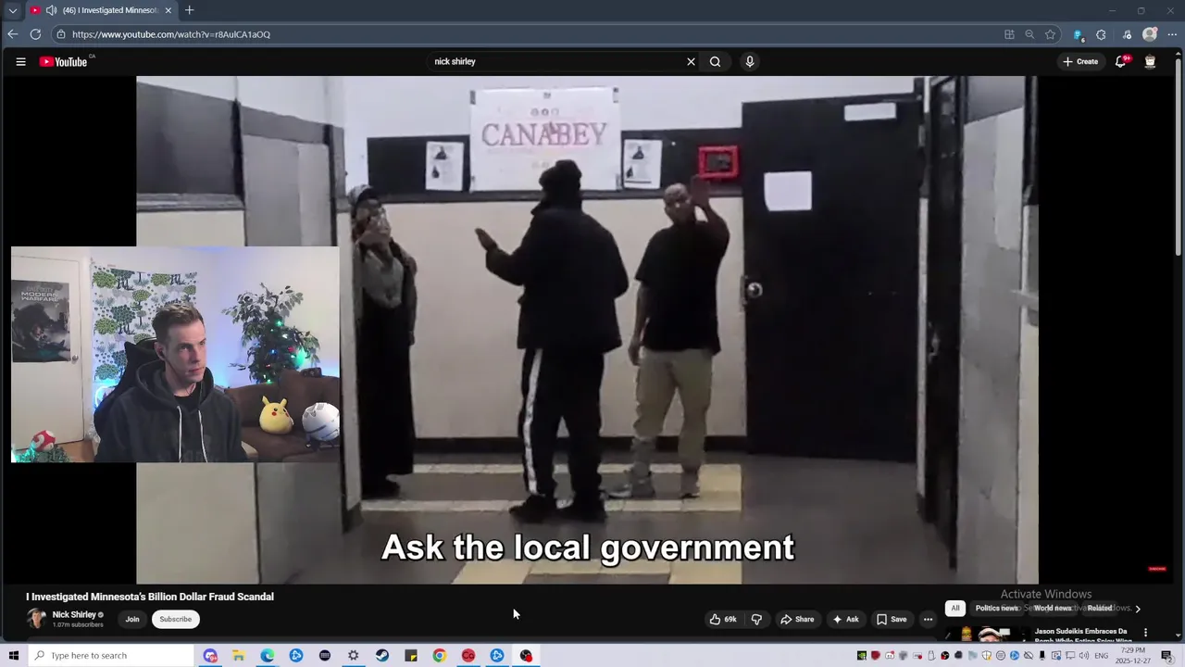Open Sticky Notes from taskbar

[x=410, y=656]
